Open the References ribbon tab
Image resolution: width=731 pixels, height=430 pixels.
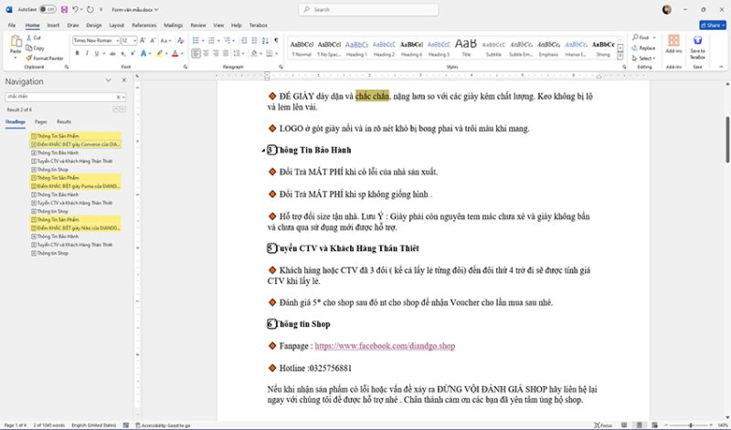pos(143,26)
